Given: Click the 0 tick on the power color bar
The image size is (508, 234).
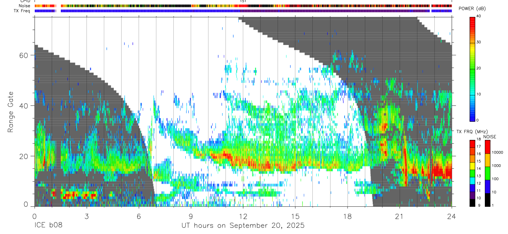Looking at the screenshot, I should (x=477, y=120).
